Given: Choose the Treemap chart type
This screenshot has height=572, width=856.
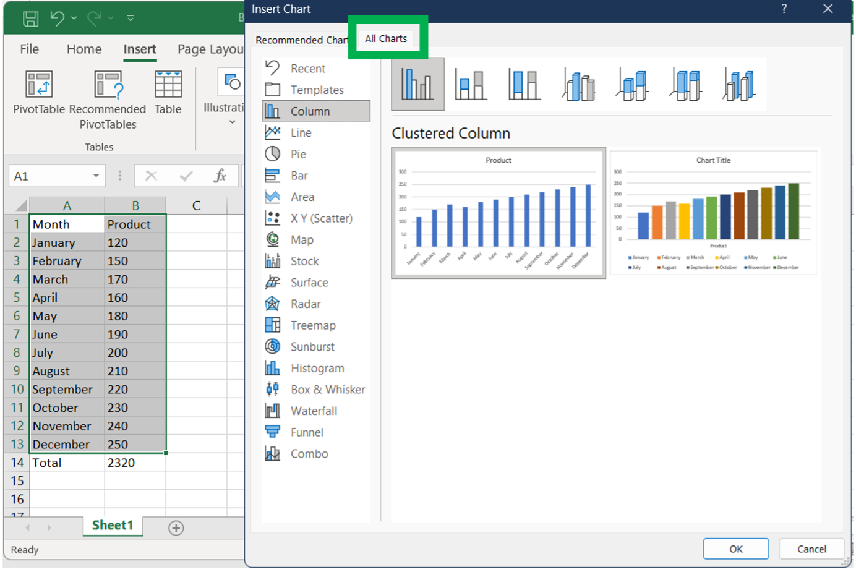Looking at the screenshot, I should (313, 325).
